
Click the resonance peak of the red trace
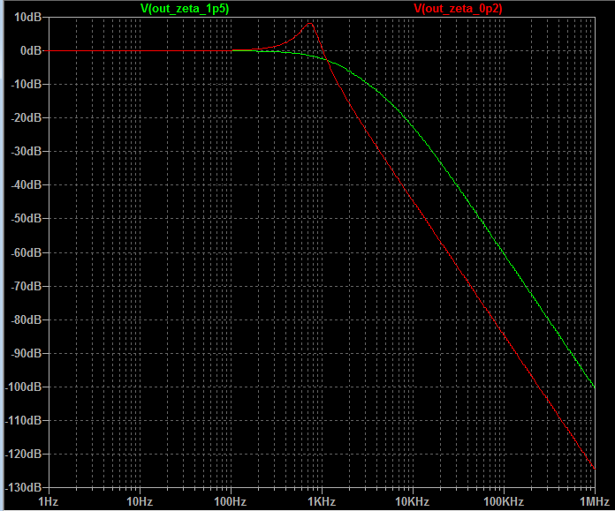click(x=310, y=24)
